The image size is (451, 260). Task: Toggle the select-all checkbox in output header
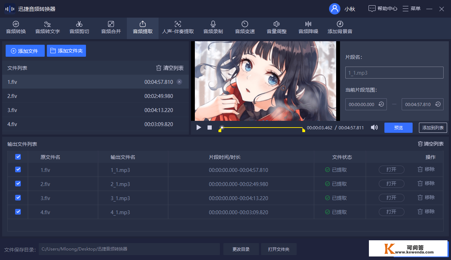tap(18, 157)
